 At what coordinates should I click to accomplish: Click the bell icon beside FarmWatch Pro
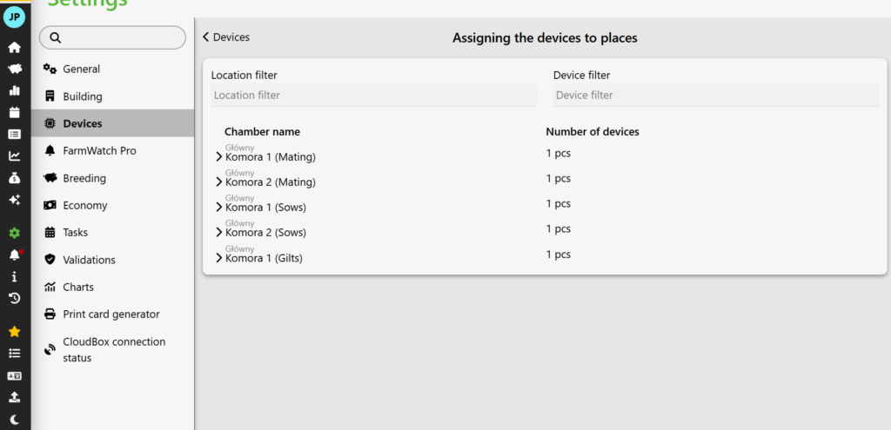[x=50, y=150]
